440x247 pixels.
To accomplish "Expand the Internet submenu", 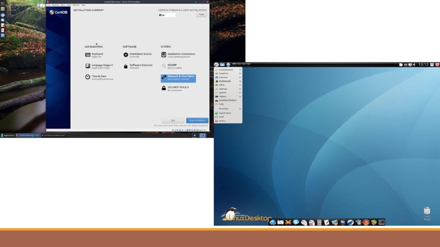I will [x=228, y=77].
